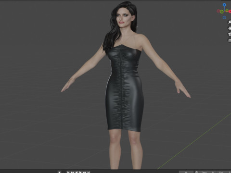231x173 pixels.
Task: Click the blue Z axis ball on the navigation gizmo
Action: pyautogui.click(x=224, y=5)
